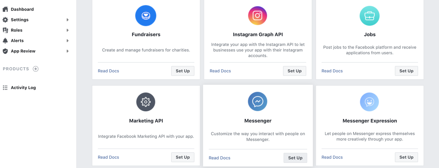
Task: Open Read Docs link for Jobs
Action: point(332,71)
